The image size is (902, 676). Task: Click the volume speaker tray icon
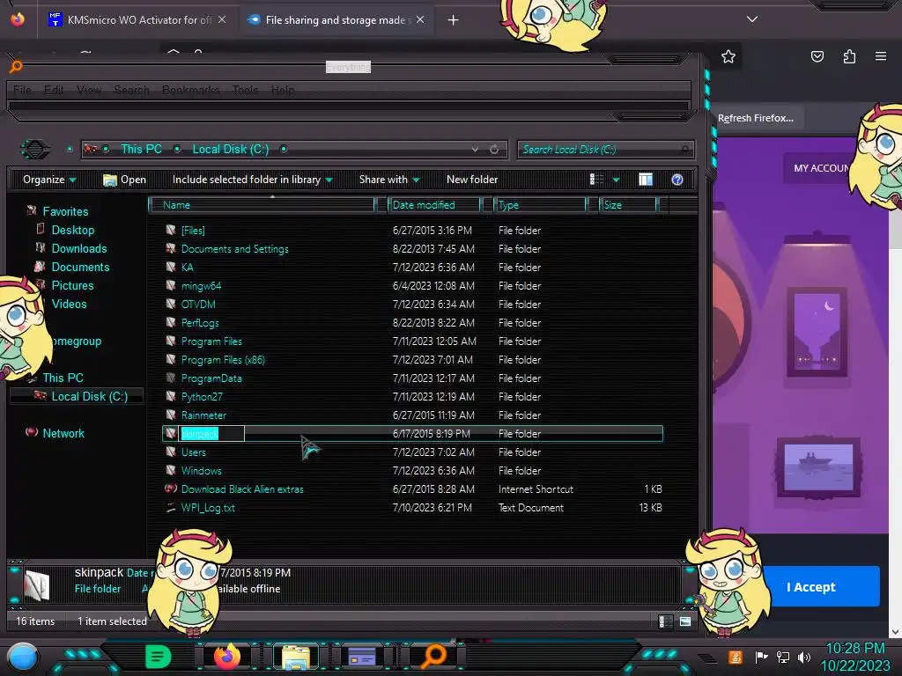pos(803,657)
